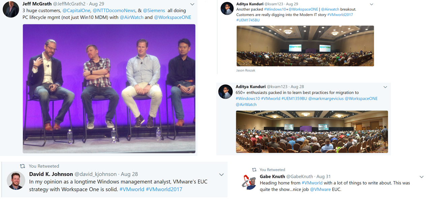This screenshot has height=201, width=427.
Task: Open the panel discussion photo on purple stage
Action: (109, 89)
